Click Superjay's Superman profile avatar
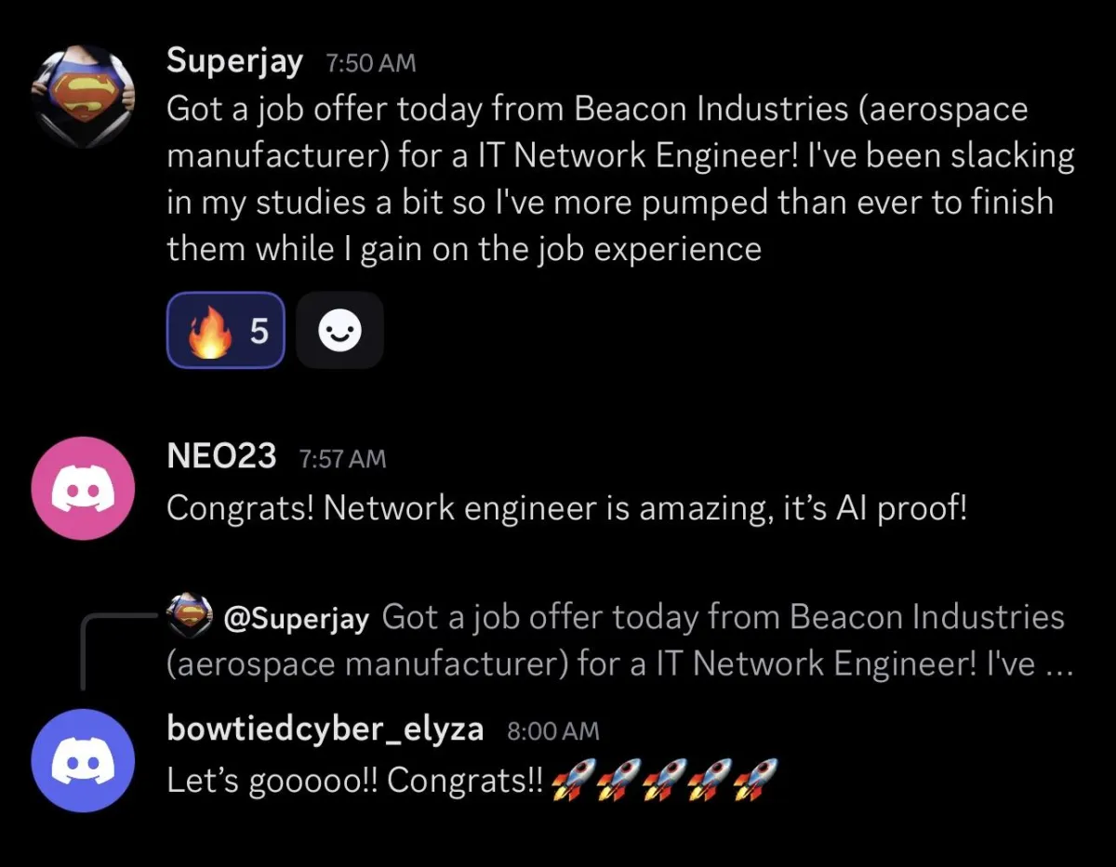1116x867 pixels. (x=83, y=96)
